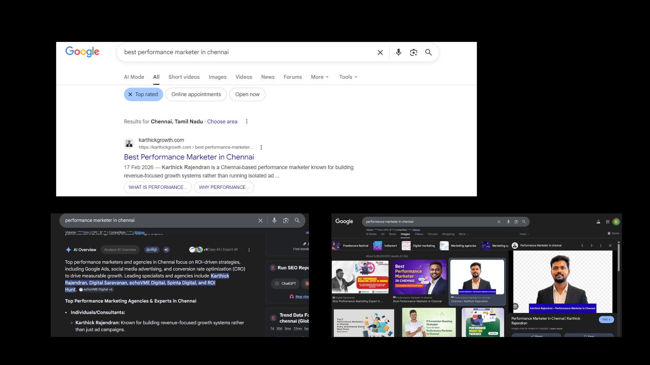Open the three-dot menu of the AI Overview
This screenshot has height=365, width=650.
pos(249,250)
